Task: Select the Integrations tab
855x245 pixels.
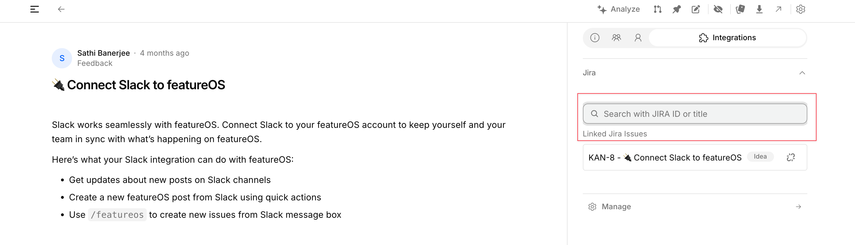Action: click(728, 38)
